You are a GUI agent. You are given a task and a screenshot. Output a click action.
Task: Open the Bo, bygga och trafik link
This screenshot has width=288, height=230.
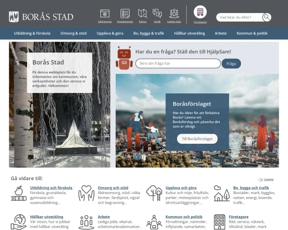251,188
